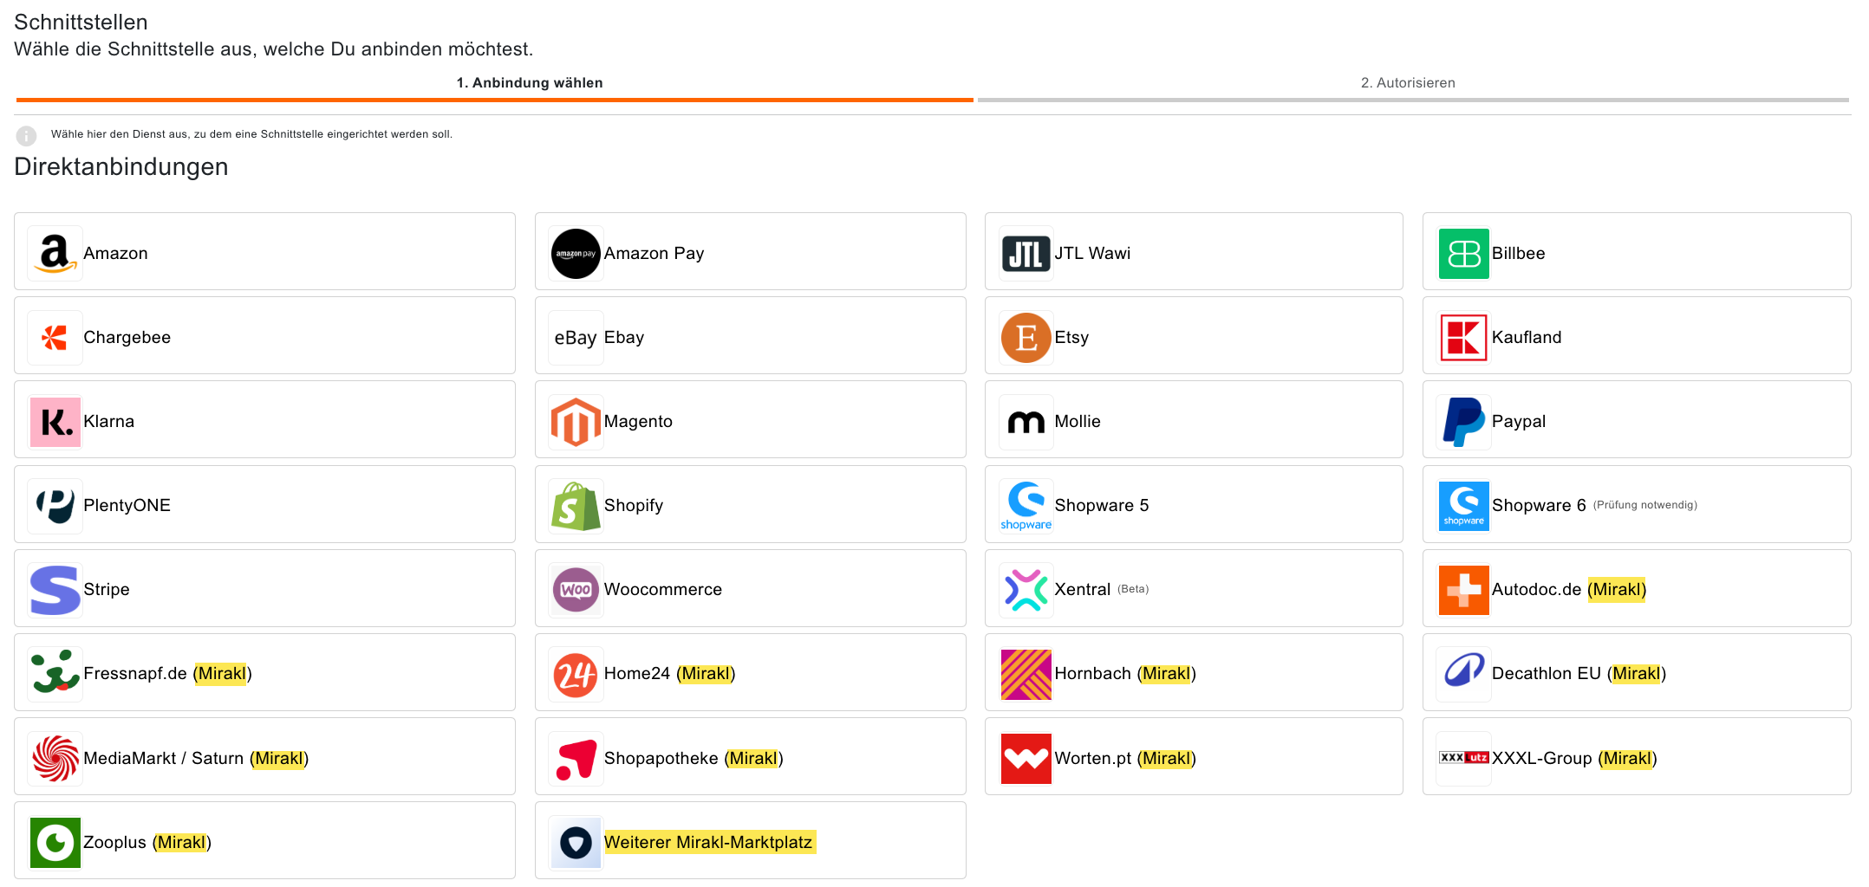The image size is (1869, 887).
Task: Select the 1. Anbindung wählen tab
Action: point(529,83)
